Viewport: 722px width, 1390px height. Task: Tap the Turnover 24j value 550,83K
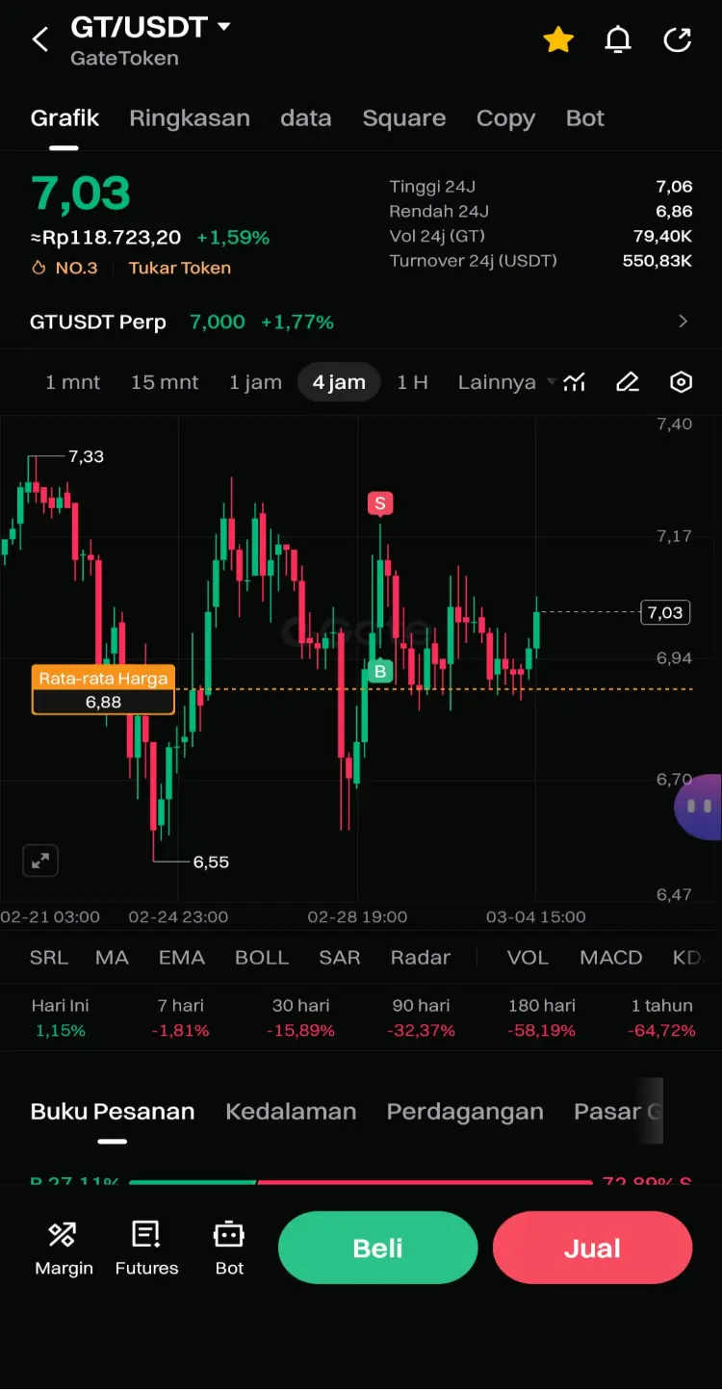[658, 261]
